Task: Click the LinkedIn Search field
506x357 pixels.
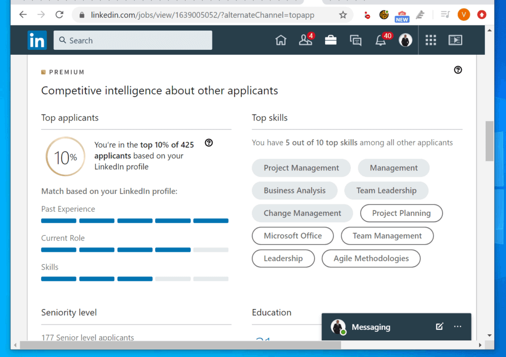Action: (133, 40)
